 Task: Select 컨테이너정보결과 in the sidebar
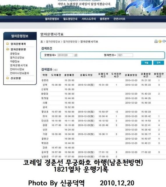pyautogui.click(x=20, y=73)
